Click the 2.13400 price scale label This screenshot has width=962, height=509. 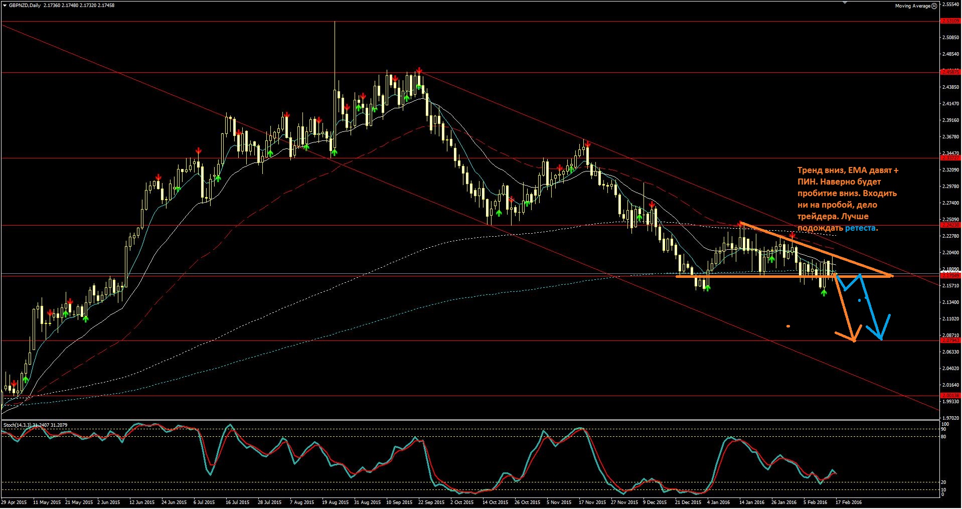click(x=951, y=302)
